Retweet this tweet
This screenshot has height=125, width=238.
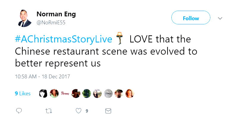pyautogui.click(x=48, y=111)
